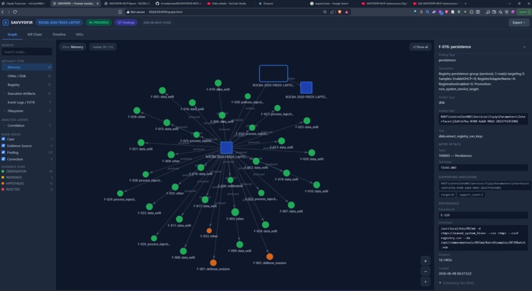This screenshot has height=291, width=532.
Task: Click the IN_PROGRESS status badge
Action: pos(98,22)
